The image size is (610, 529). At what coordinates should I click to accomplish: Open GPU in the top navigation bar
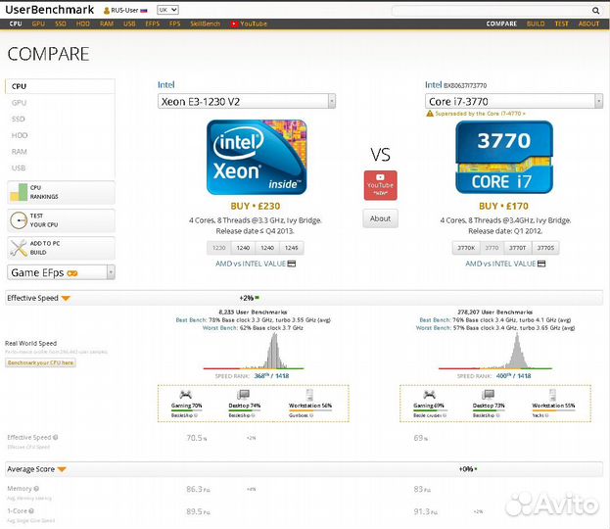[x=38, y=24]
